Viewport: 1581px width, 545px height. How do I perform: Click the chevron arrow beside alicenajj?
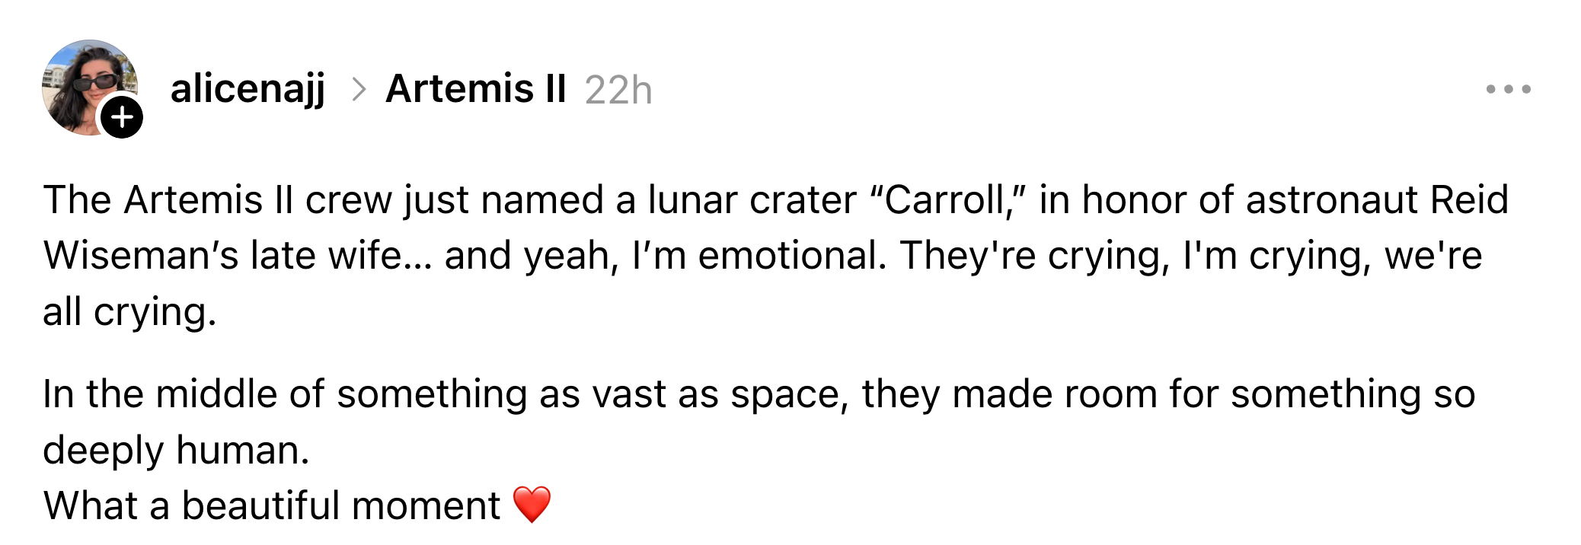[359, 90]
